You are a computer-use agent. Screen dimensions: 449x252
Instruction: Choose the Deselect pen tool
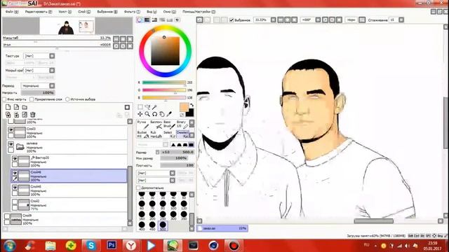click(182, 134)
